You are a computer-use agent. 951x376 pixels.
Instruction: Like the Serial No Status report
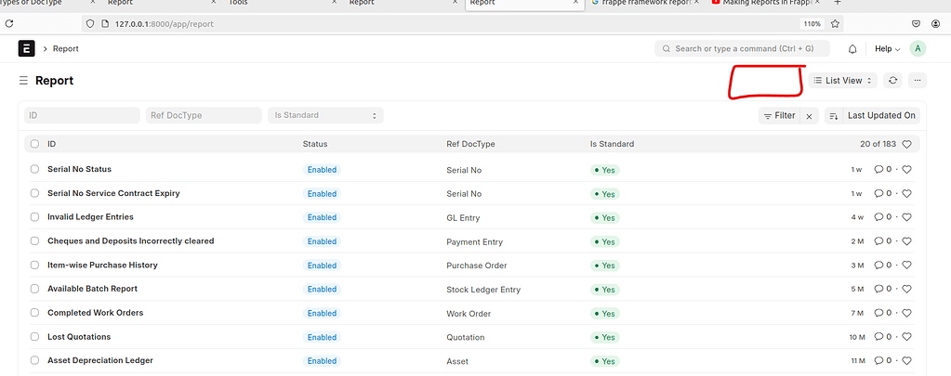click(906, 170)
